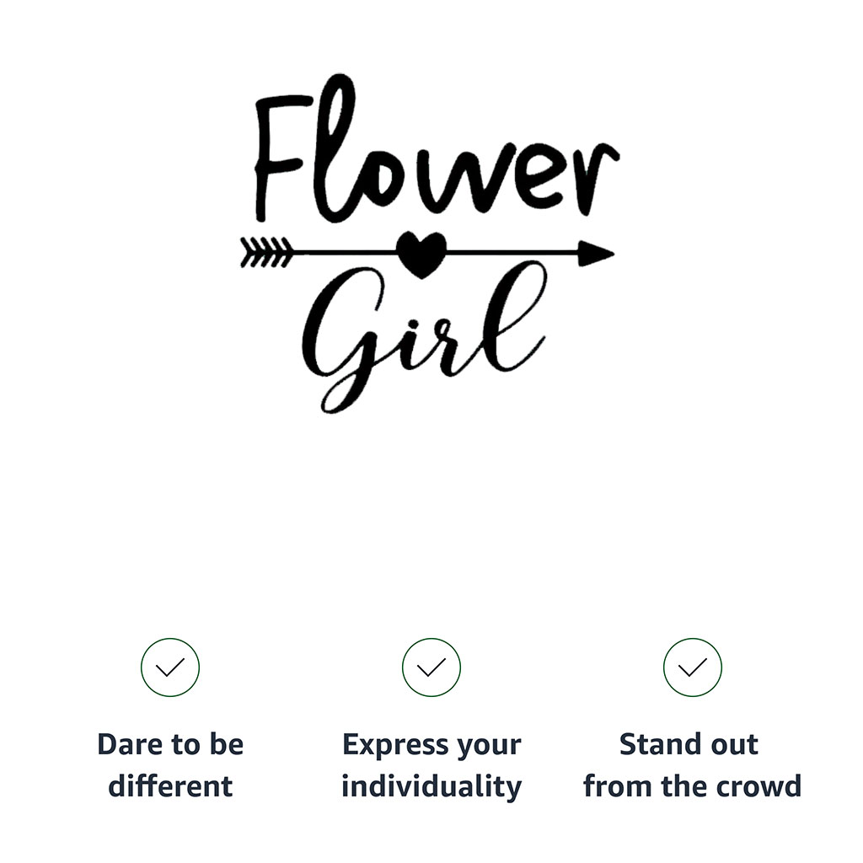The height and width of the screenshot is (863, 863).
Task: Click the word different
Action: pyautogui.click(x=170, y=785)
